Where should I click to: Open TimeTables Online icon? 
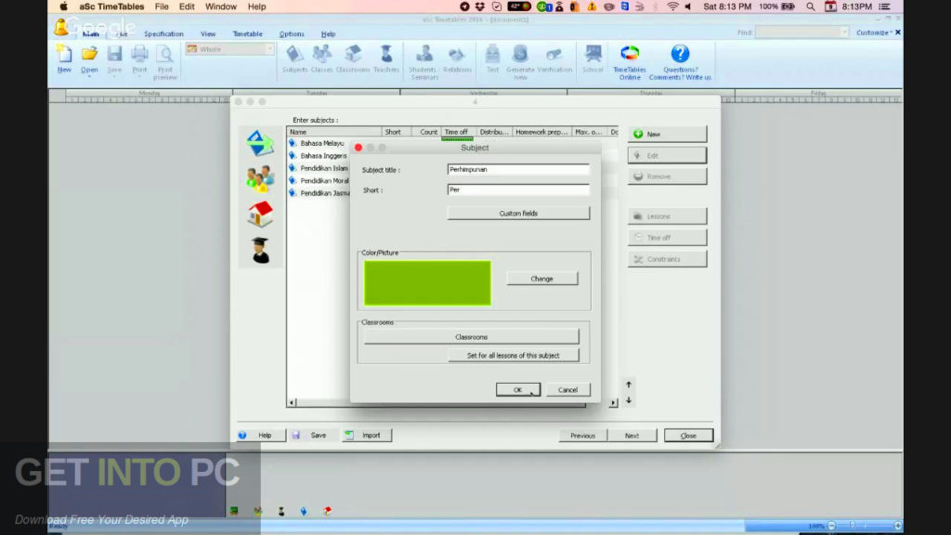(630, 62)
